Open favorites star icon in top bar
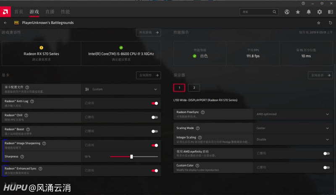Viewport: 336px width, 195px height. [298, 12]
